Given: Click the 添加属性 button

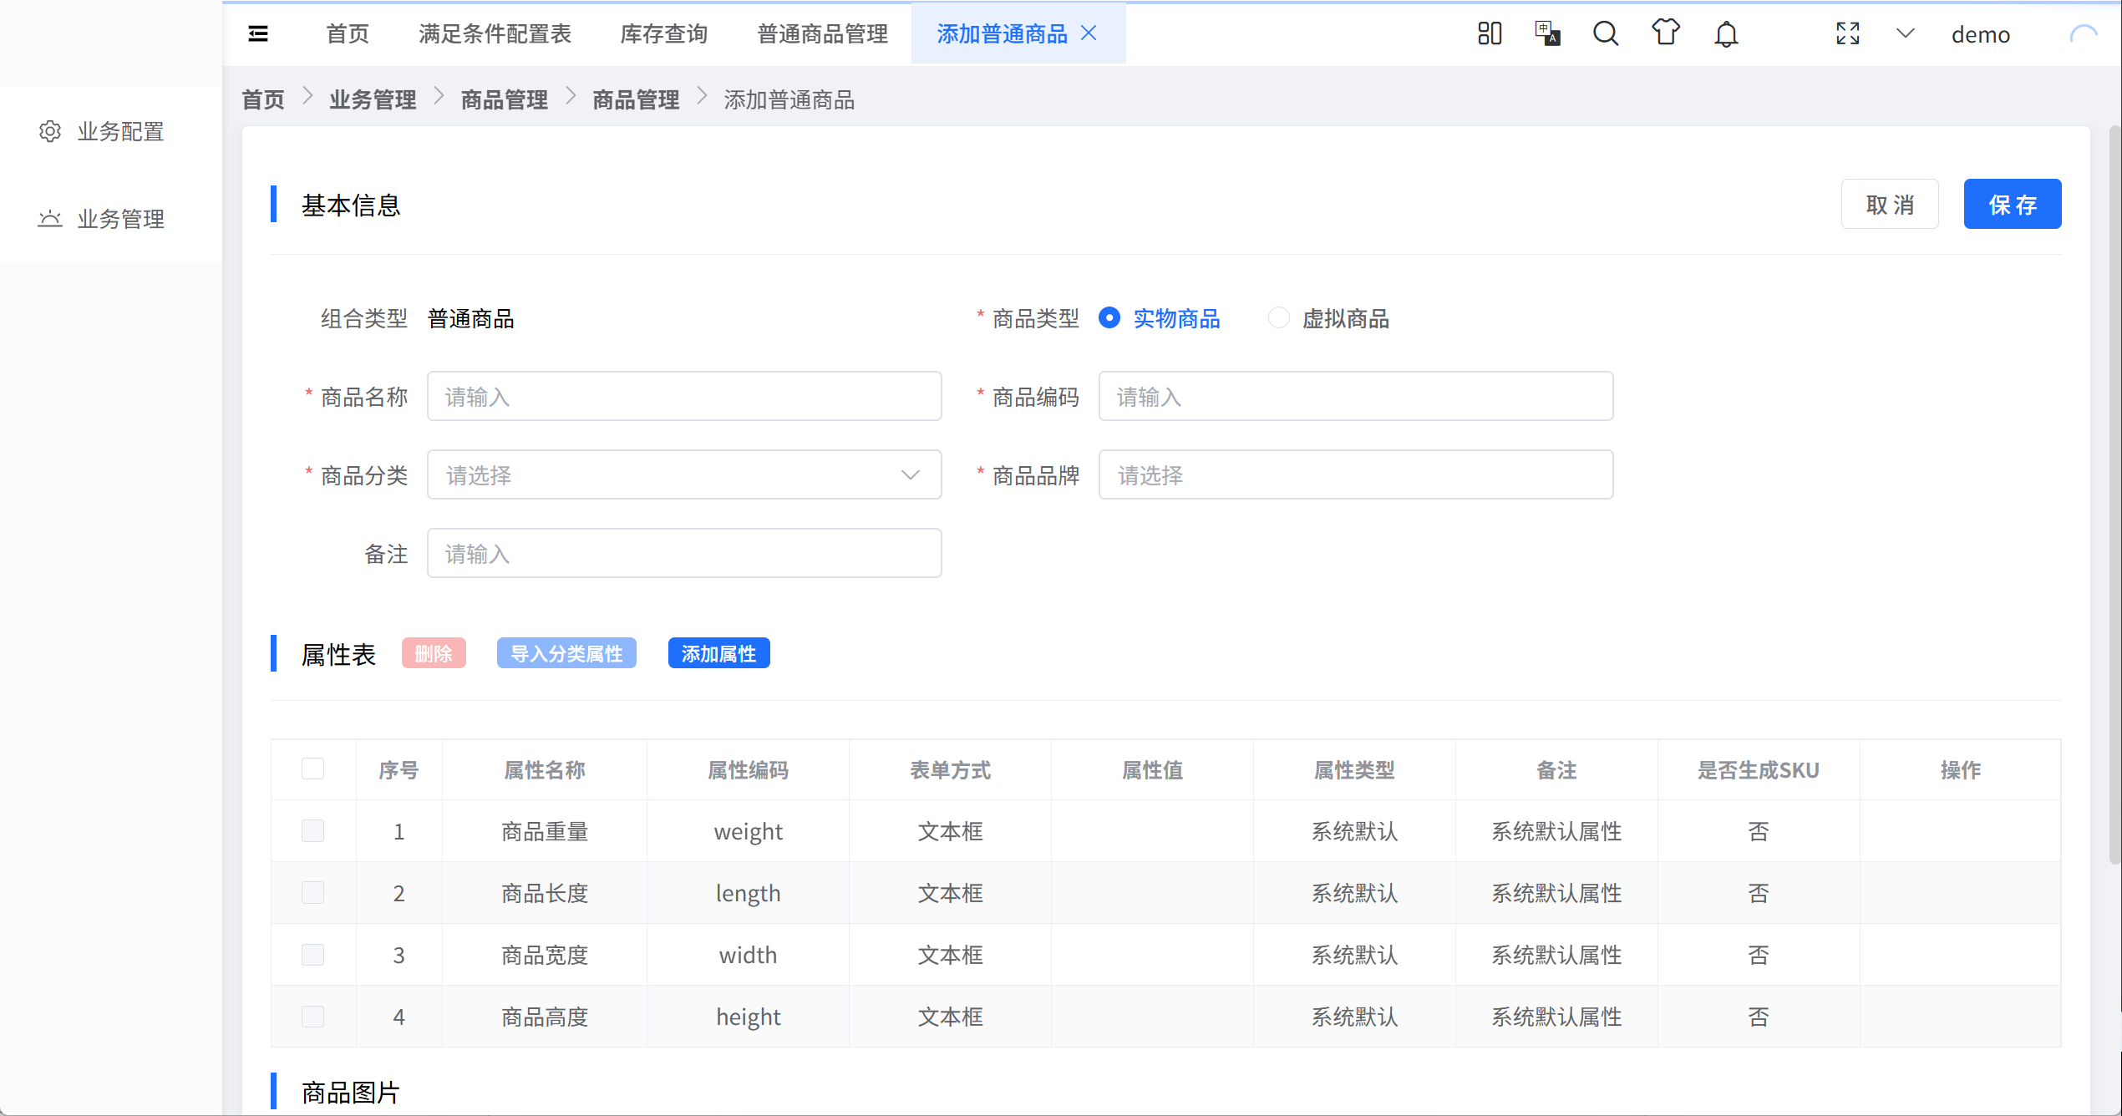Looking at the screenshot, I should point(718,653).
